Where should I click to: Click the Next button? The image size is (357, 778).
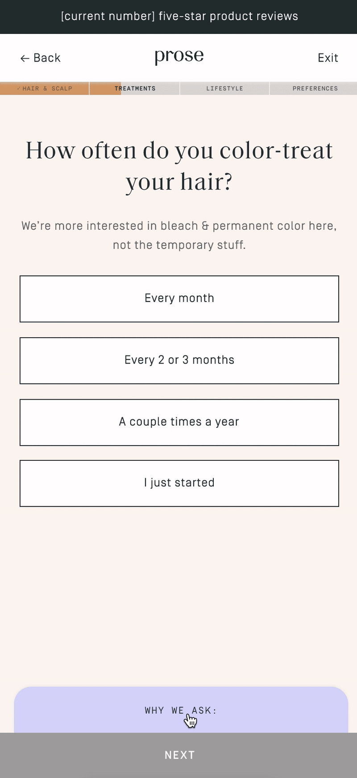[178, 755]
